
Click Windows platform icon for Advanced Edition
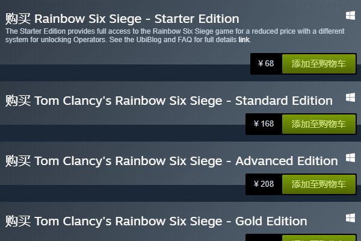tap(350, 158)
